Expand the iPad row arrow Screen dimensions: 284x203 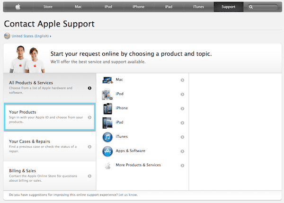pyautogui.click(x=182, y=123)
